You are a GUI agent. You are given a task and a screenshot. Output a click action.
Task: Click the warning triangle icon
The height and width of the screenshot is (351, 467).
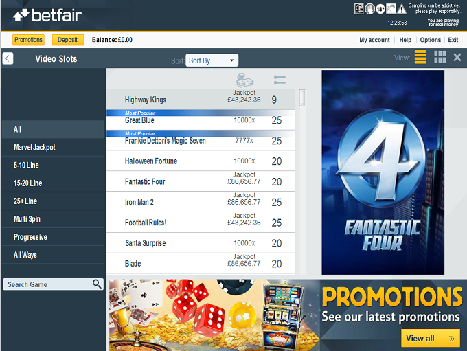point(402,9)
